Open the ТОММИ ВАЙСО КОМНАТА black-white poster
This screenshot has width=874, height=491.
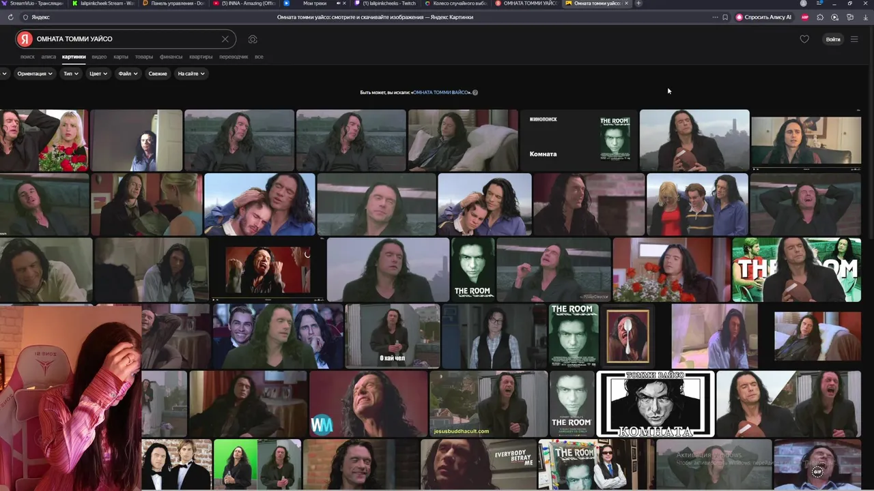pos(655,404)
